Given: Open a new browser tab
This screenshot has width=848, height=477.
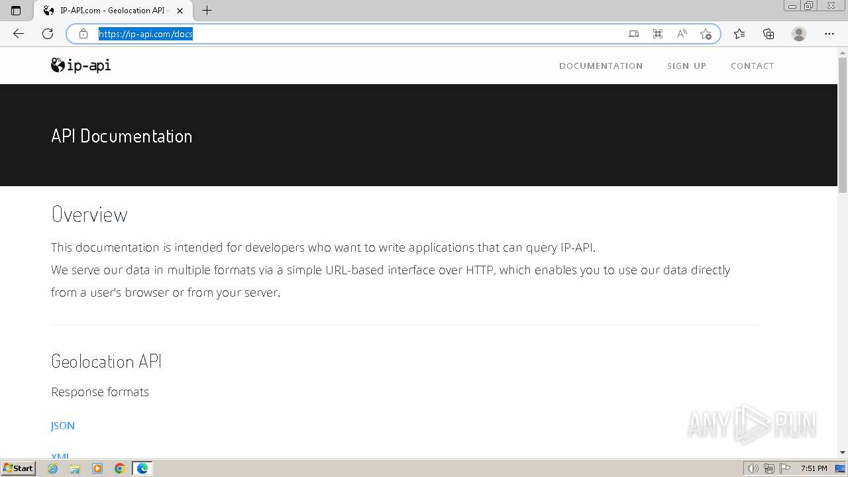Looking at the screenshot, I should point(207,11).
